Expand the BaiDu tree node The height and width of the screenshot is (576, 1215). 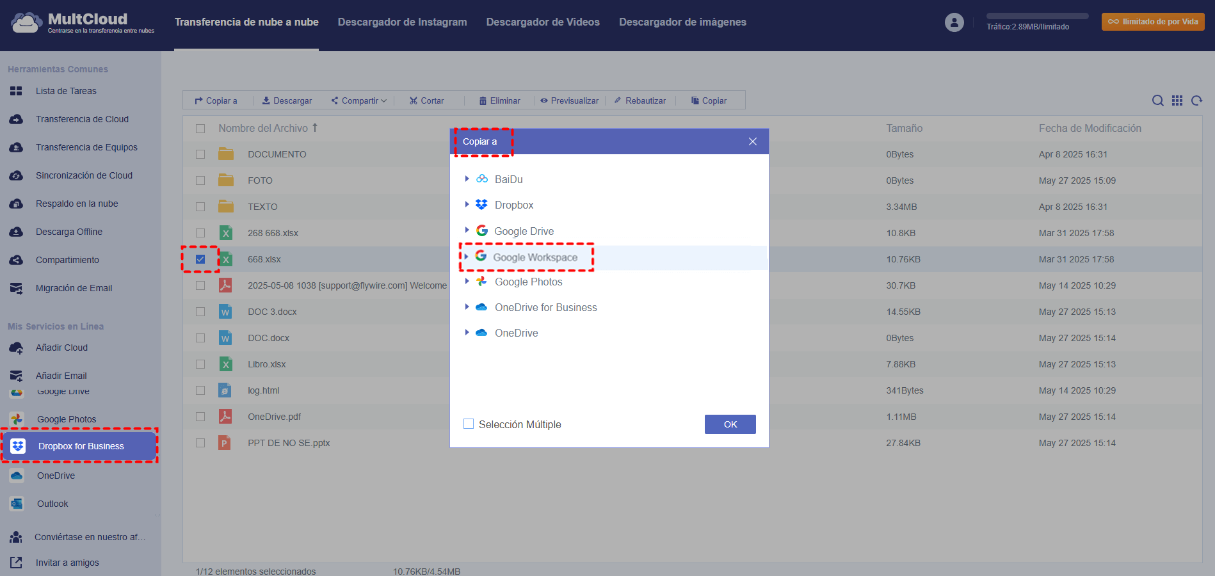(467, 179)
